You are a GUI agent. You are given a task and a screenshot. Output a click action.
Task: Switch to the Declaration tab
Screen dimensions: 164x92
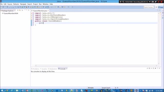click(53, 69)
